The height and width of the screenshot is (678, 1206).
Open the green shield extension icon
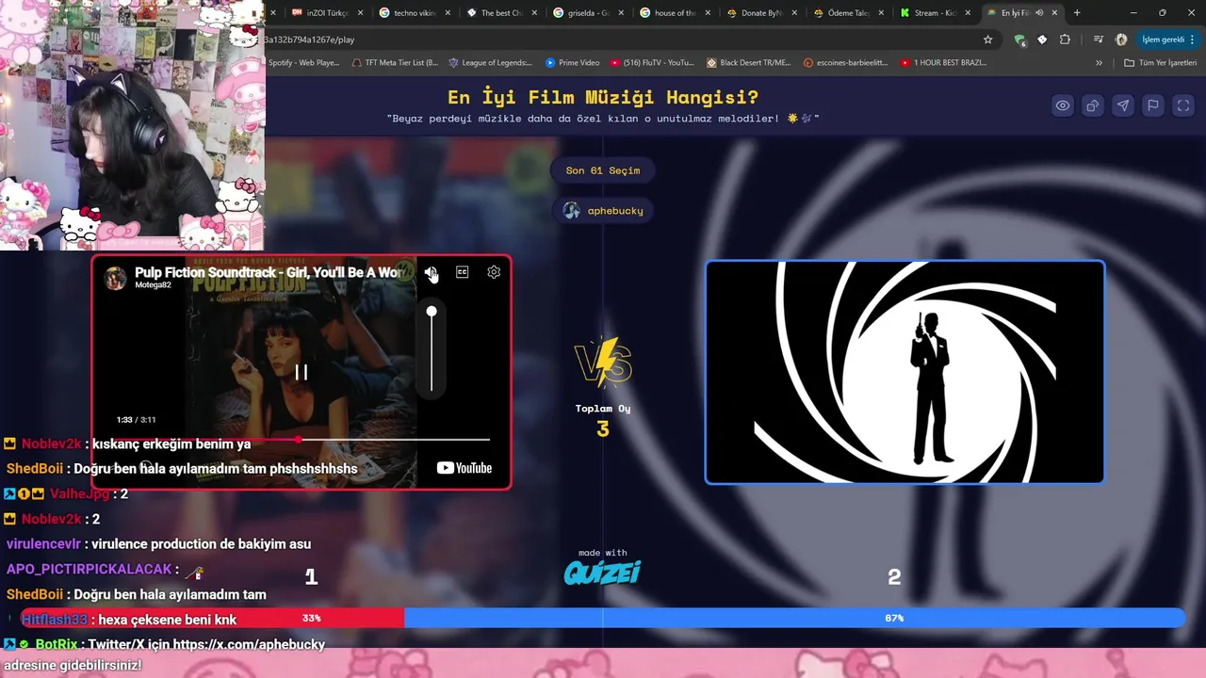[1019, 40]
